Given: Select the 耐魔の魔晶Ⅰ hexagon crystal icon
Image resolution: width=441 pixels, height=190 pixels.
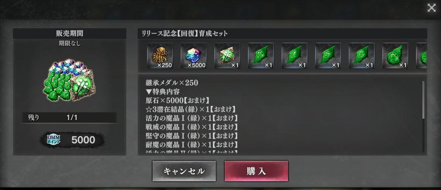Looking at the screenshot, I should coord(362,56).
